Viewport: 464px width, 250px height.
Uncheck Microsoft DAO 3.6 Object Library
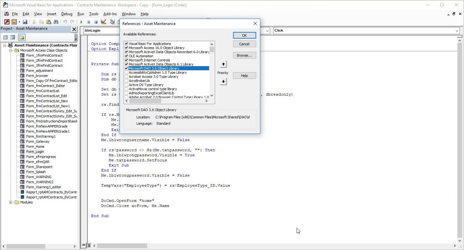click(x=127, y=68)
